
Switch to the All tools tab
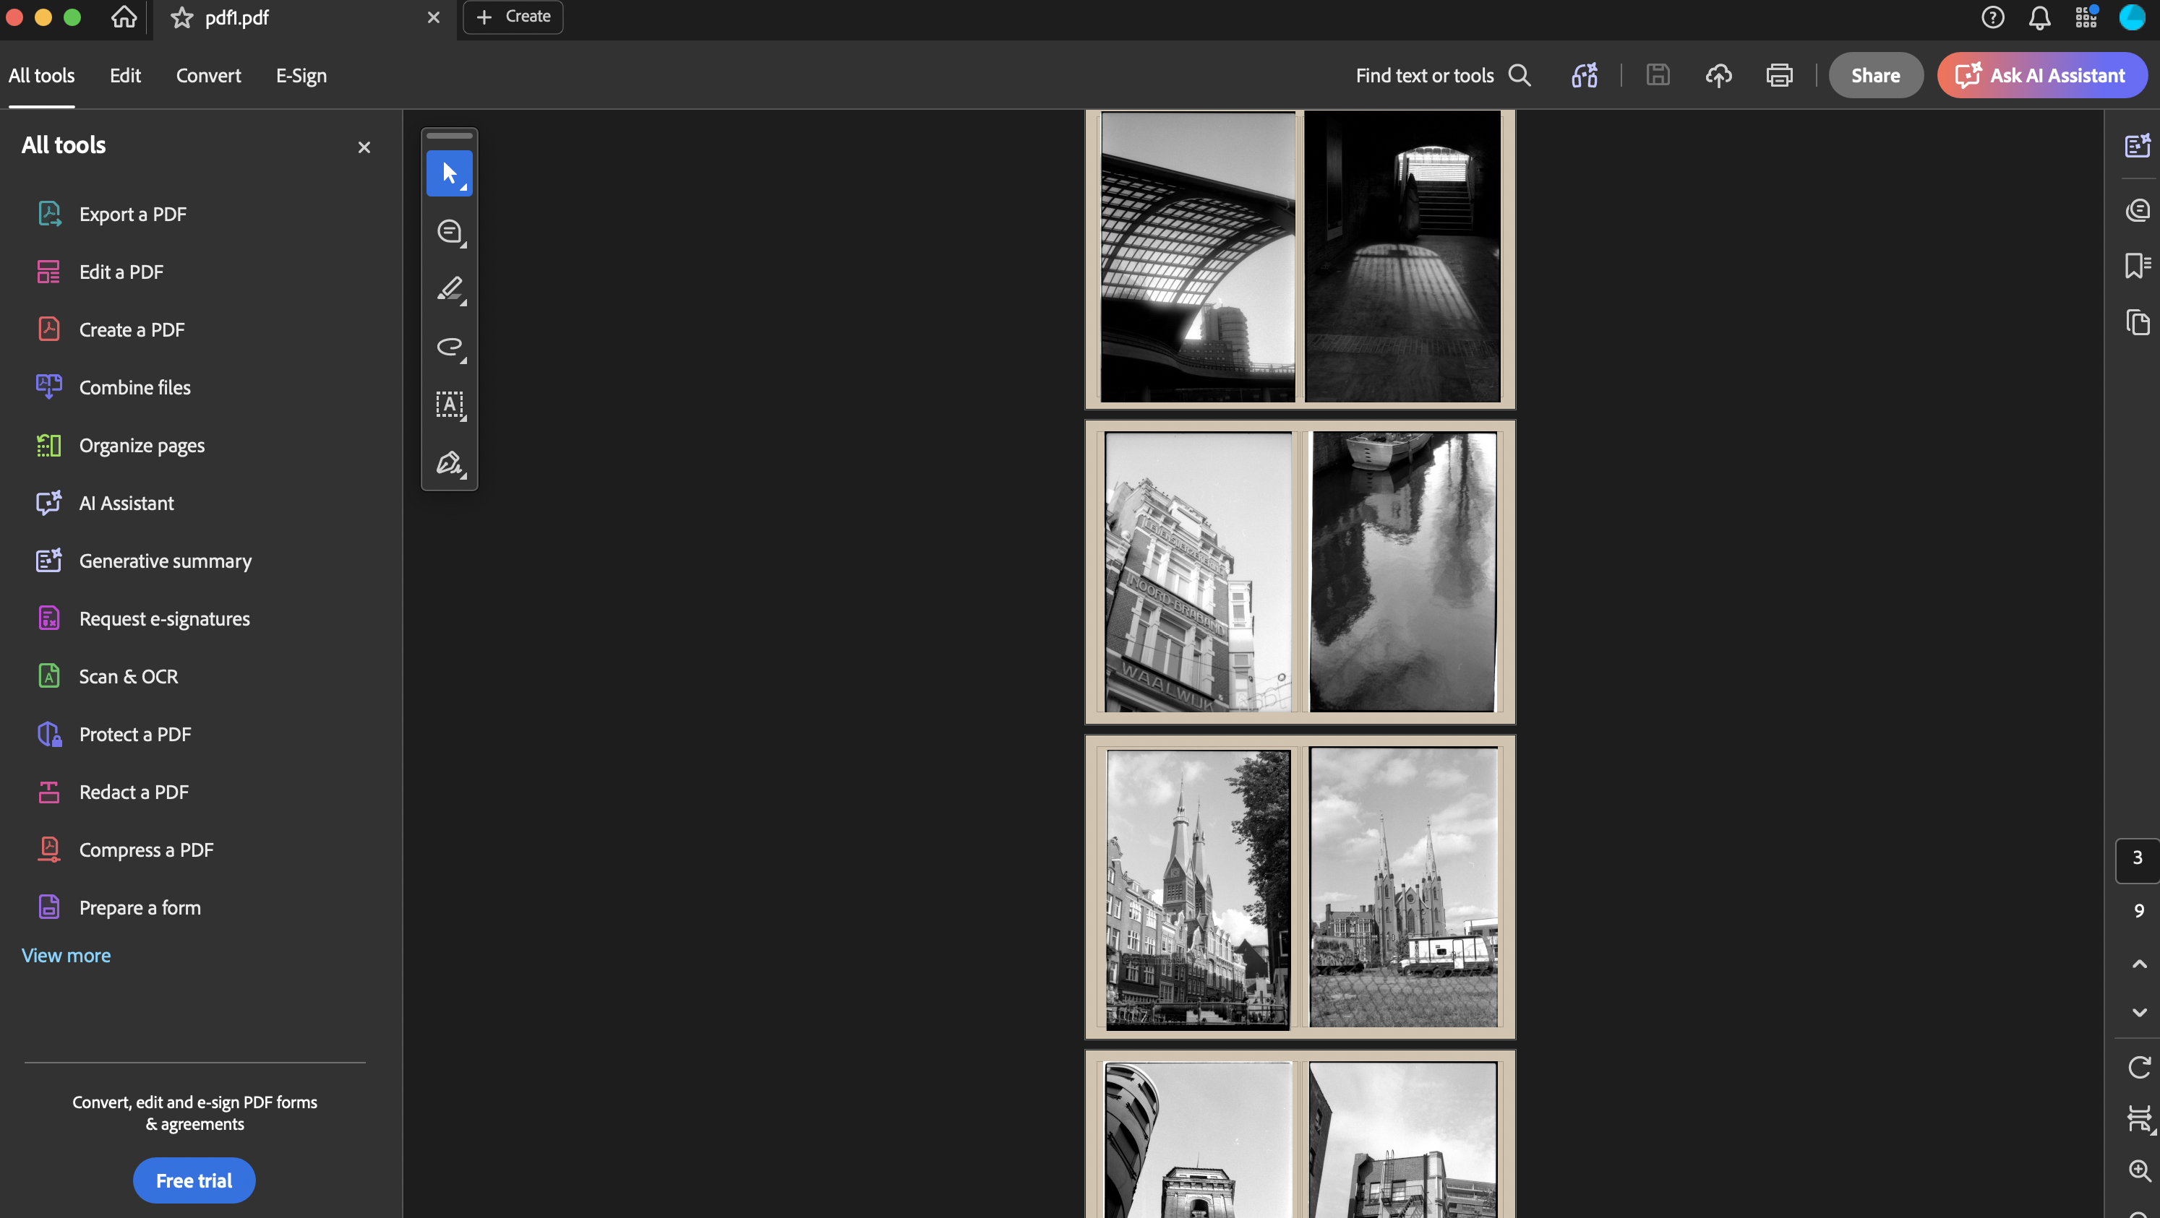(x=42, y=75)
